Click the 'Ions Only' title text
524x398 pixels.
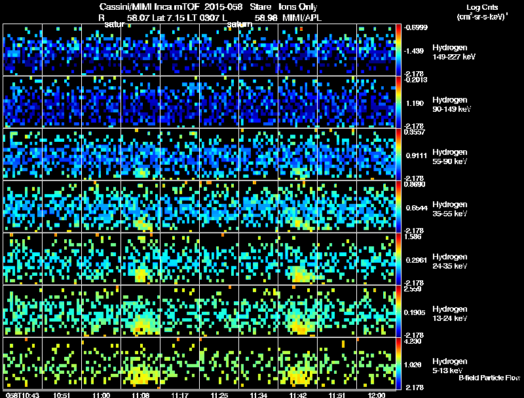point(298,7)
